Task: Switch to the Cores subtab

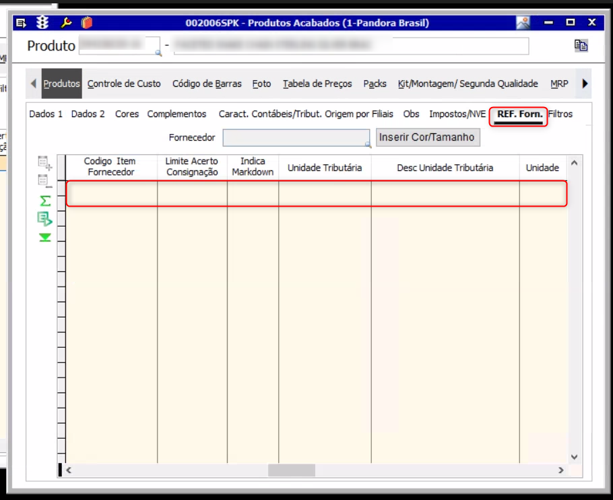Action: [x=127, y=114]
